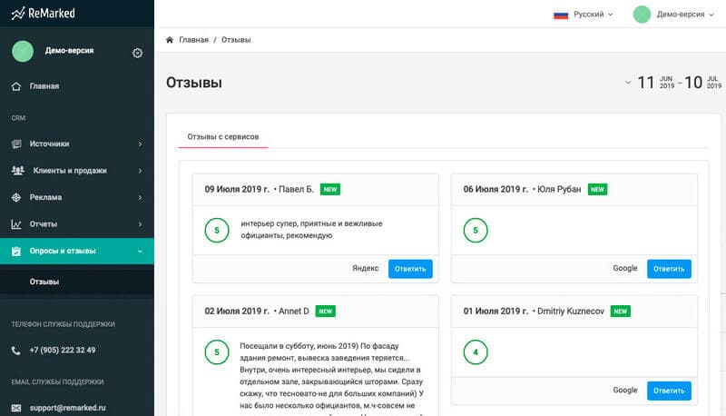The width and height of the screenshot is (726, 416).
Task: Collapse the Опросы и отзывы chevron
Action: pos(140,251)
